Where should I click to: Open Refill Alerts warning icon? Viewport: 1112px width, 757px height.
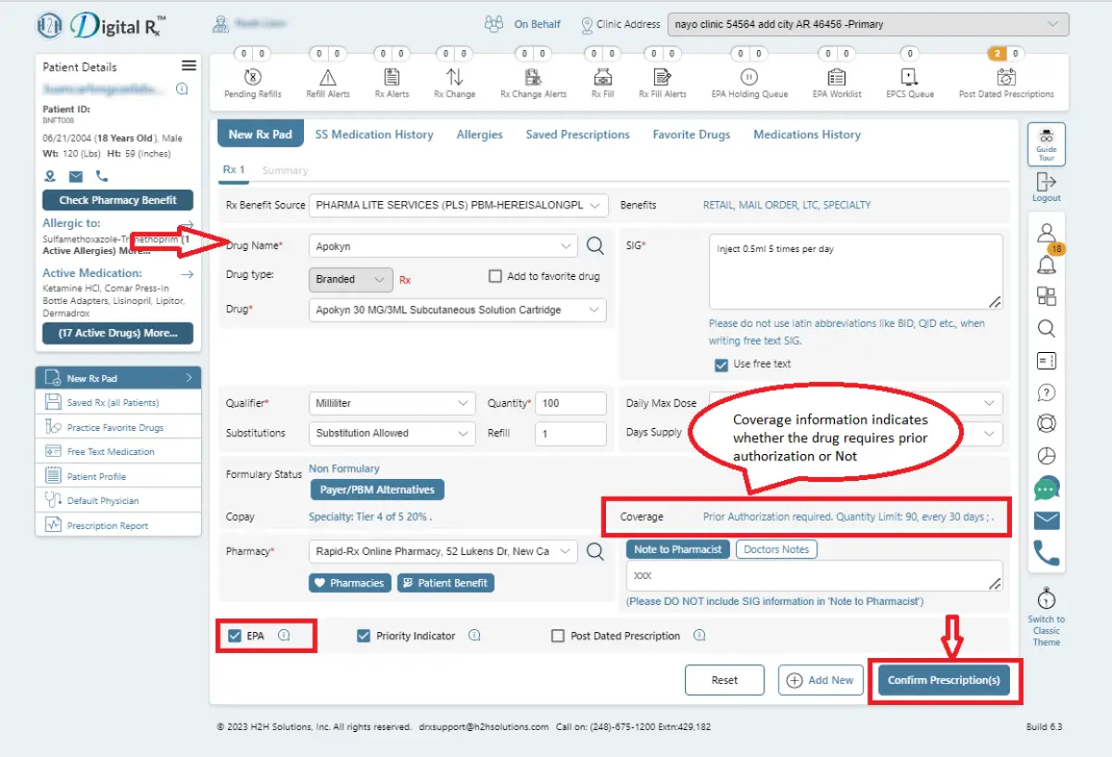tap(327, 77)
